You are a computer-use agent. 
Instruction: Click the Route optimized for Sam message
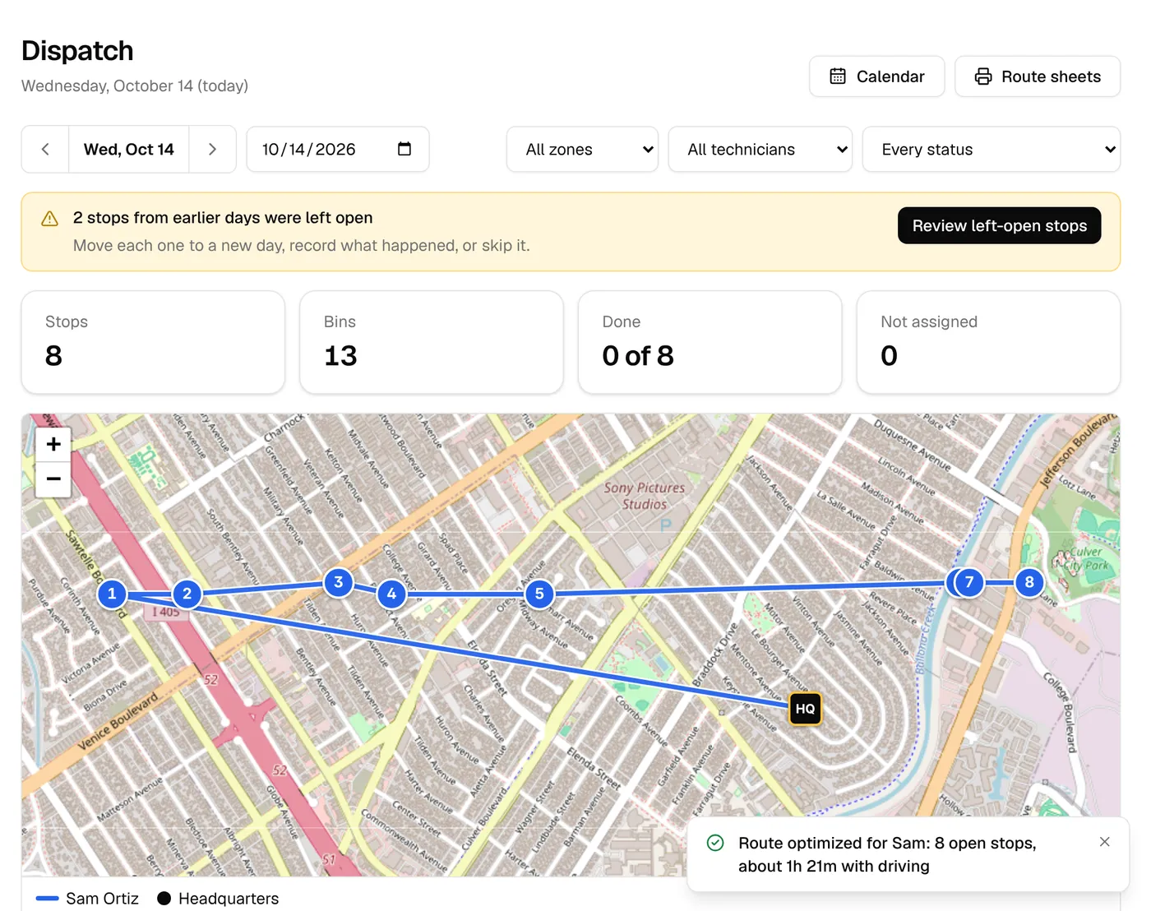[887, 854]
